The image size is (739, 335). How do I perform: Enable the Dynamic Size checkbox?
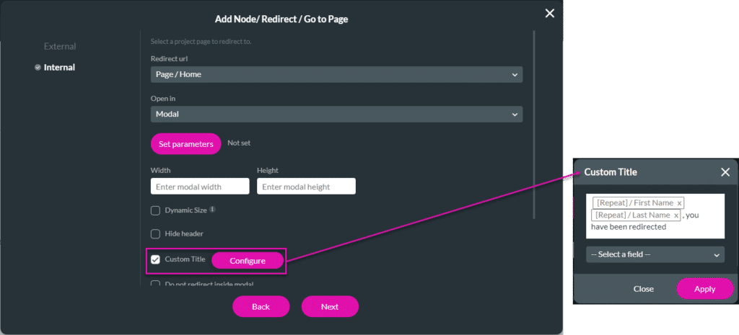point(155,210)
